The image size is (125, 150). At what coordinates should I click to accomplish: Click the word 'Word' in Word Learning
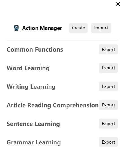point(14,68)
